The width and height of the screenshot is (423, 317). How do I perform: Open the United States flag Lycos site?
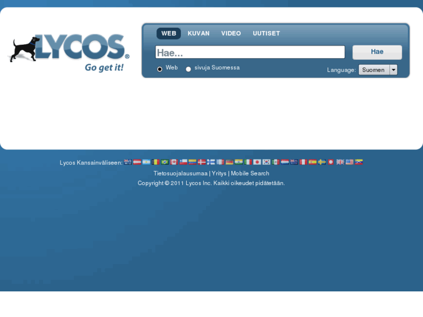[x=349, y=162]
